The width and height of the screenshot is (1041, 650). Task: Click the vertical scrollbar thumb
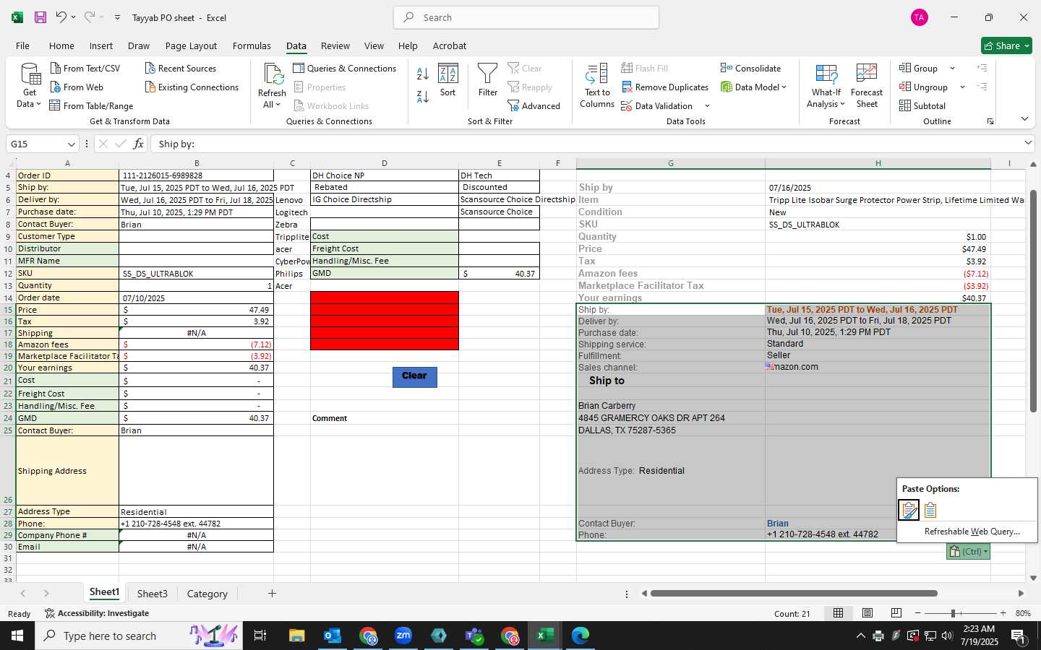1033,301
